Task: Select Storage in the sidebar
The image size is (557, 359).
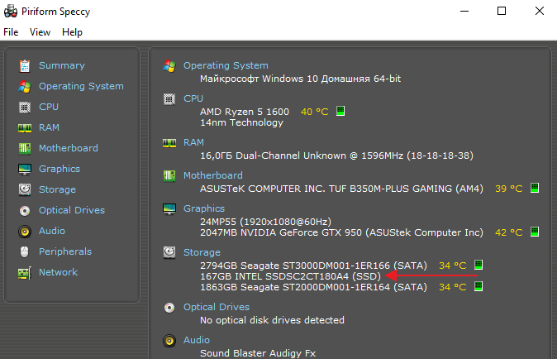Action: (x=57, y=189)
